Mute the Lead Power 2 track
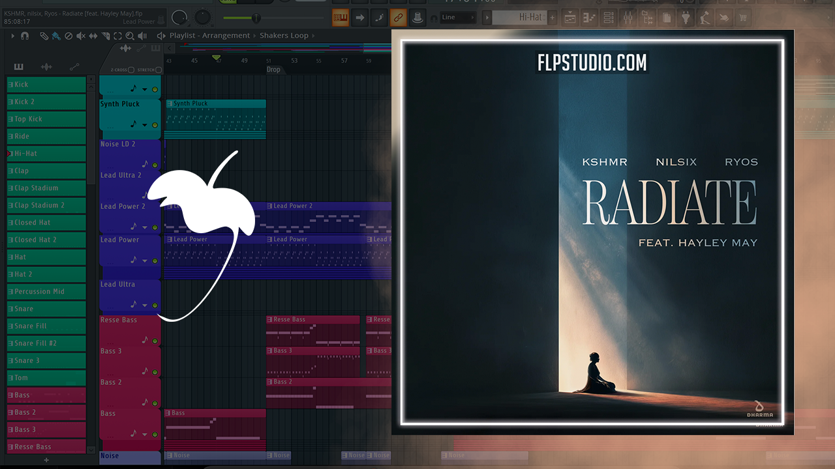This screenshot has width=835, height=469. coord(155,228)
